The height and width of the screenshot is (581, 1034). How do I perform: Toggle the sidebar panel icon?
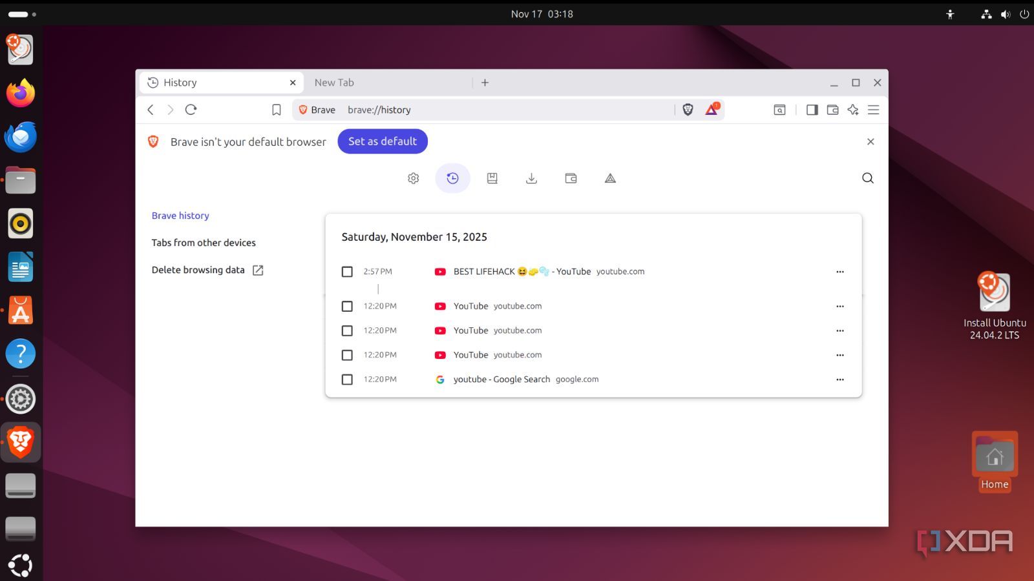(812, 110)
